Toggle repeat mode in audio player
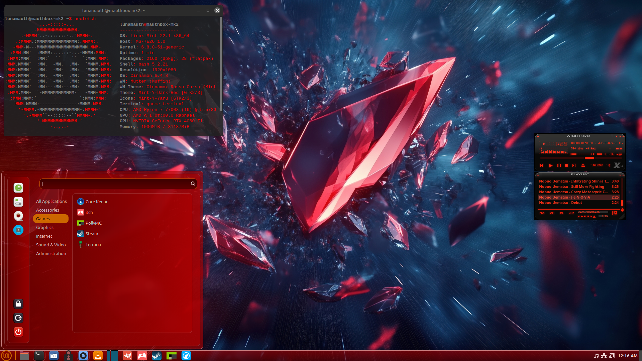The image size is (642, 361). pyautogui.click(x=609, y=165)
